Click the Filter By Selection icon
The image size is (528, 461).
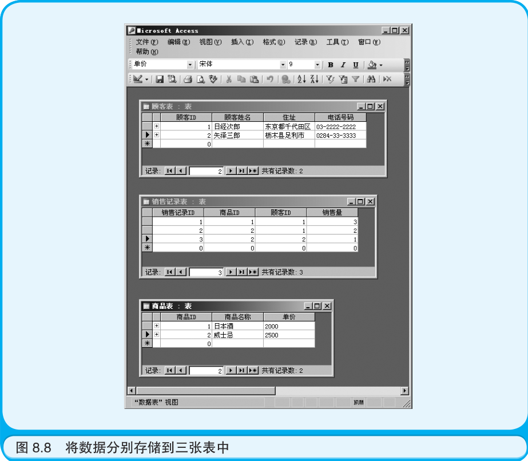(x=330, y=79)
